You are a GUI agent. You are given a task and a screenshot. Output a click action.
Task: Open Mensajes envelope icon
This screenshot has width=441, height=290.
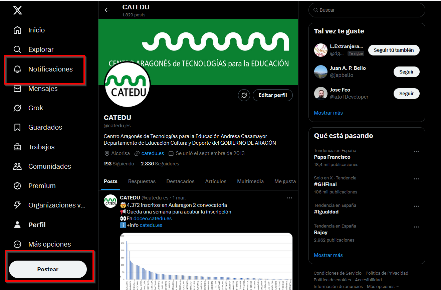click(x=17, y=89)
